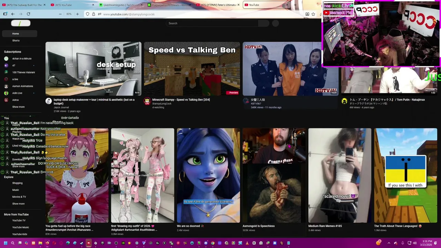Expand subscriptions with Show more

18,107
